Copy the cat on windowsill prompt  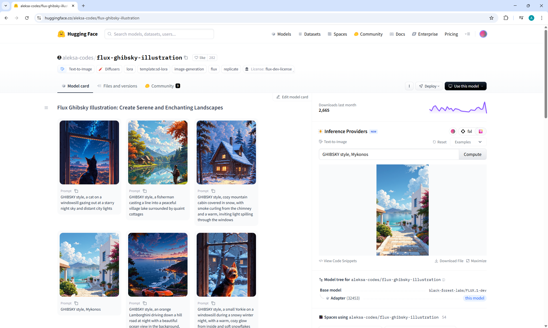(76, 191)
